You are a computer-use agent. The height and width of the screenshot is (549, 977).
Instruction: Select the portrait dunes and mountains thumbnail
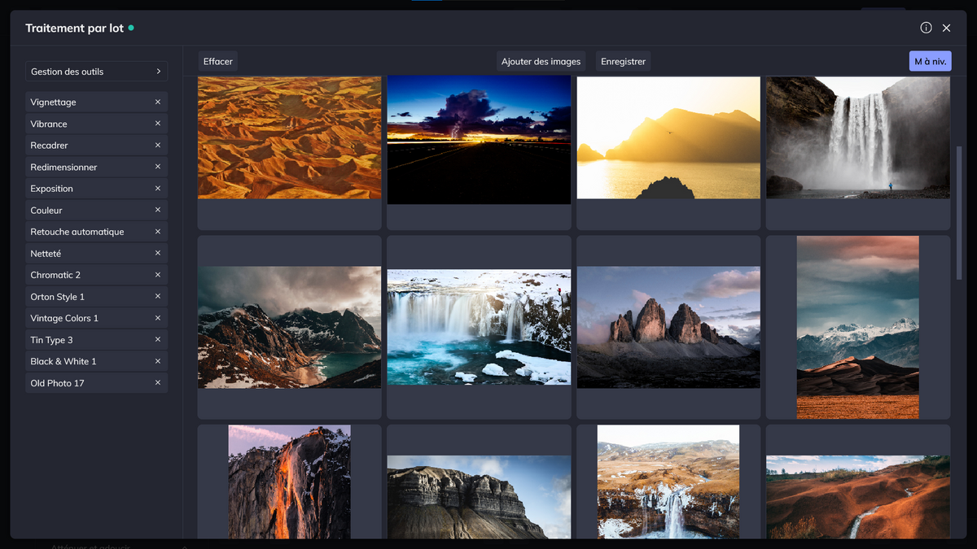tap(858, 327)
